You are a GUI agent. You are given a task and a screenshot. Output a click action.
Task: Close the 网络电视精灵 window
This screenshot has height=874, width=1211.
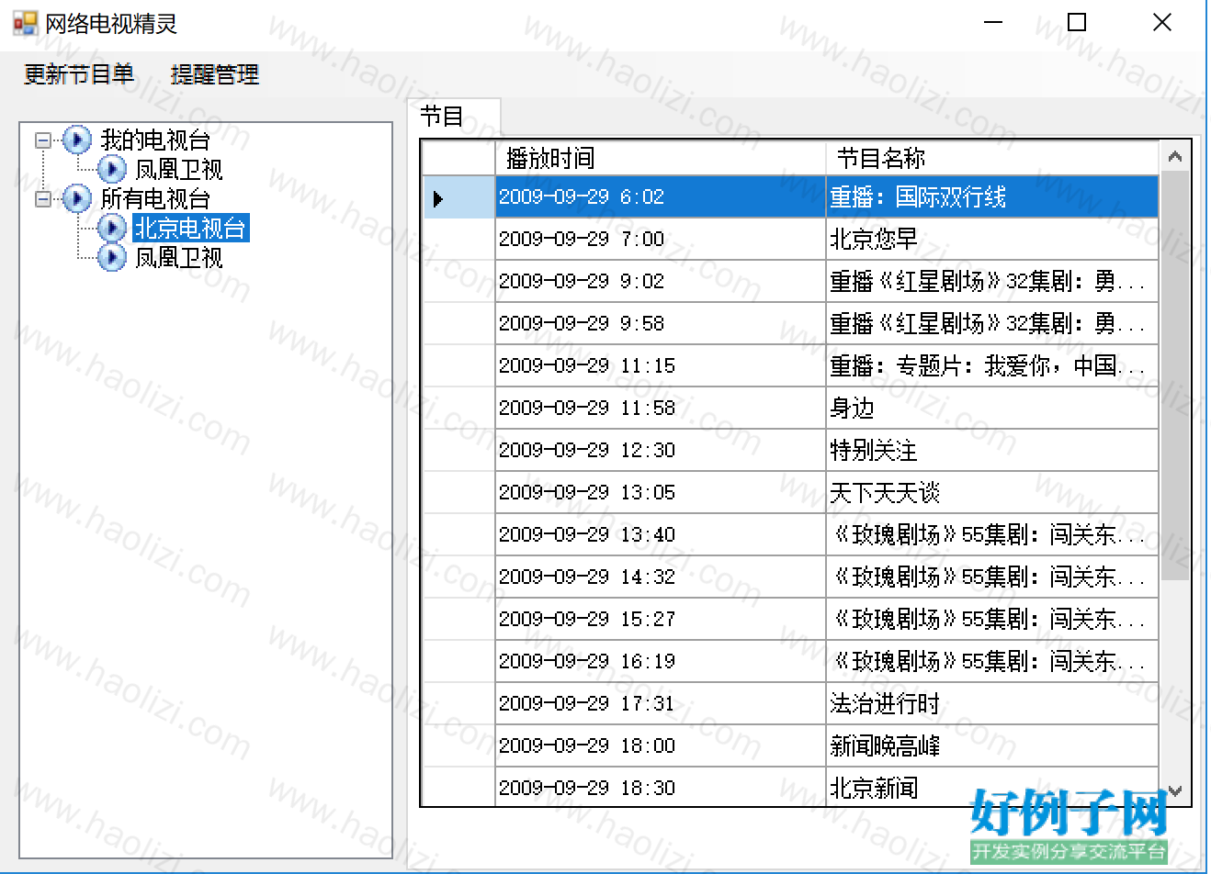tap(1161, 23)
